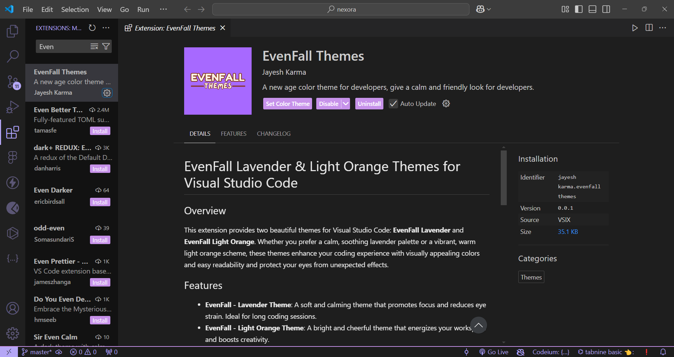This screenshot has height=357, width=674.
Task: Split the editor to the right
Action: (x=649, y=28)
